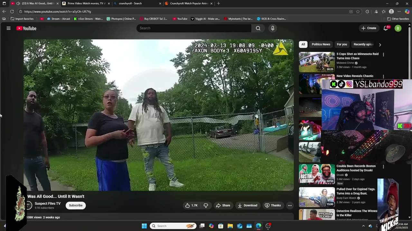This screenshot has width=412, height=231.
Task: Open options for '5 Cops Shot' video
Action: 383,55
